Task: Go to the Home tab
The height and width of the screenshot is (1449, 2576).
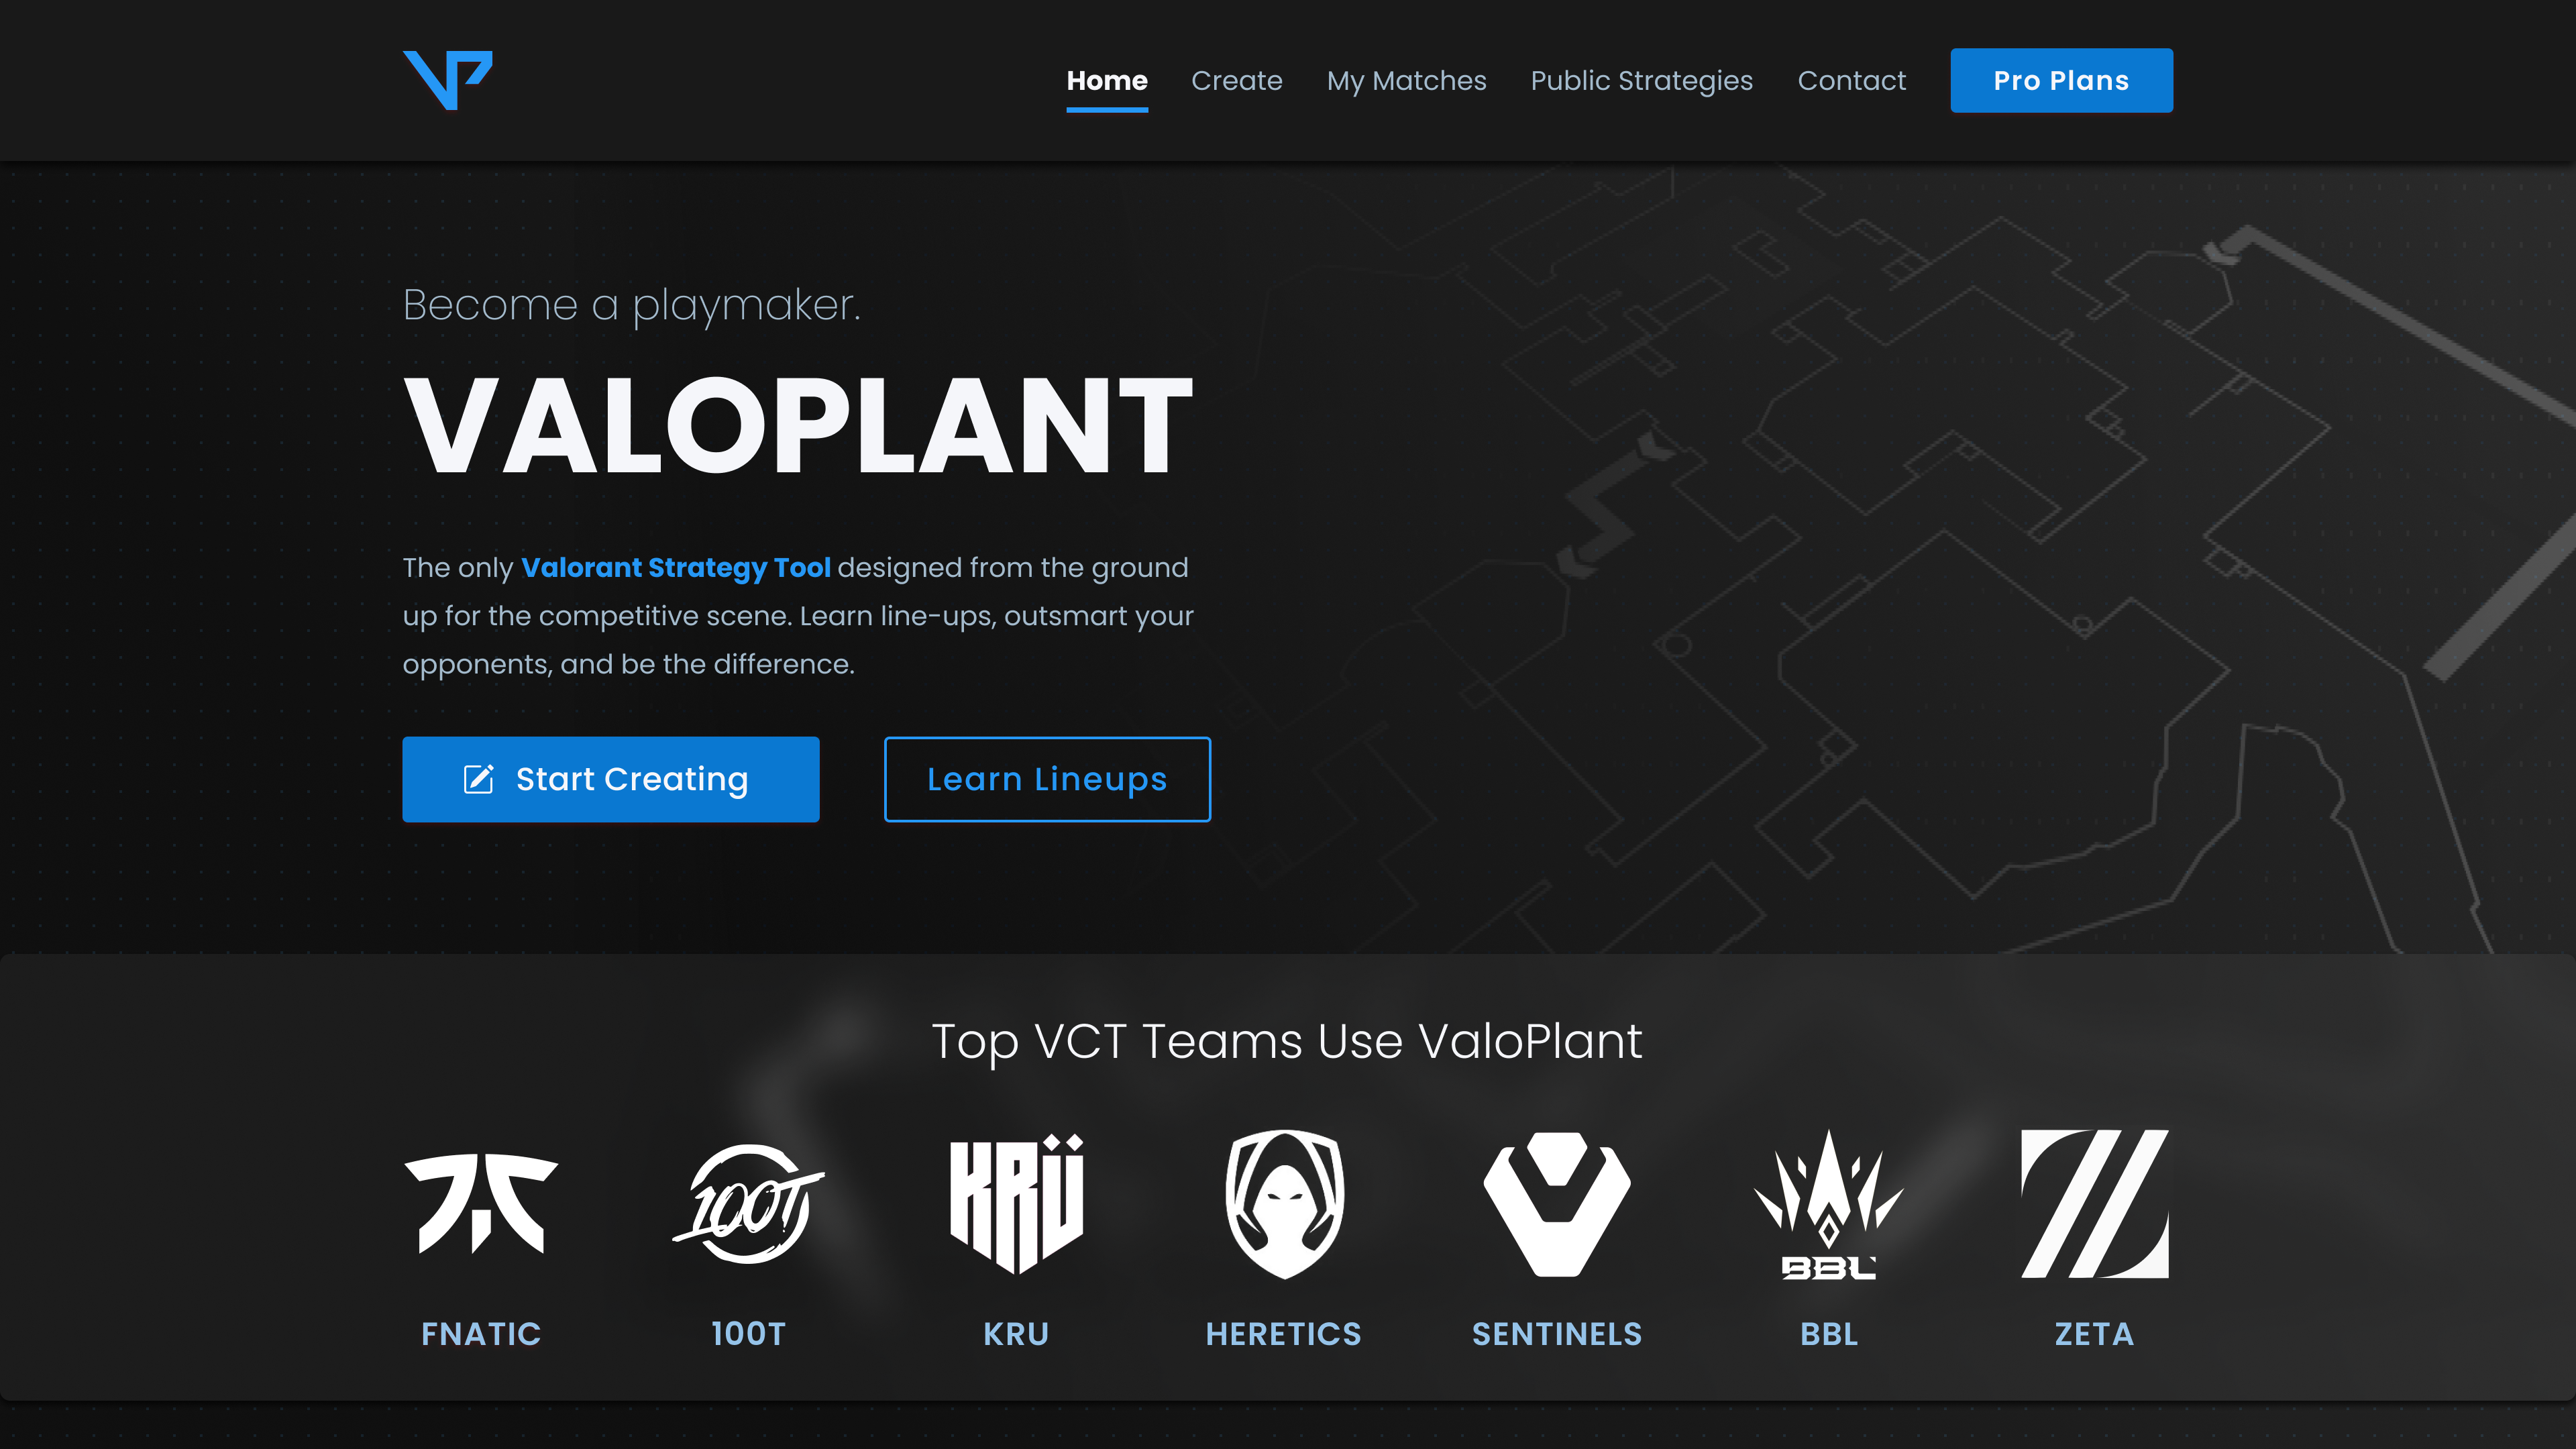Action: [1106, 80]
